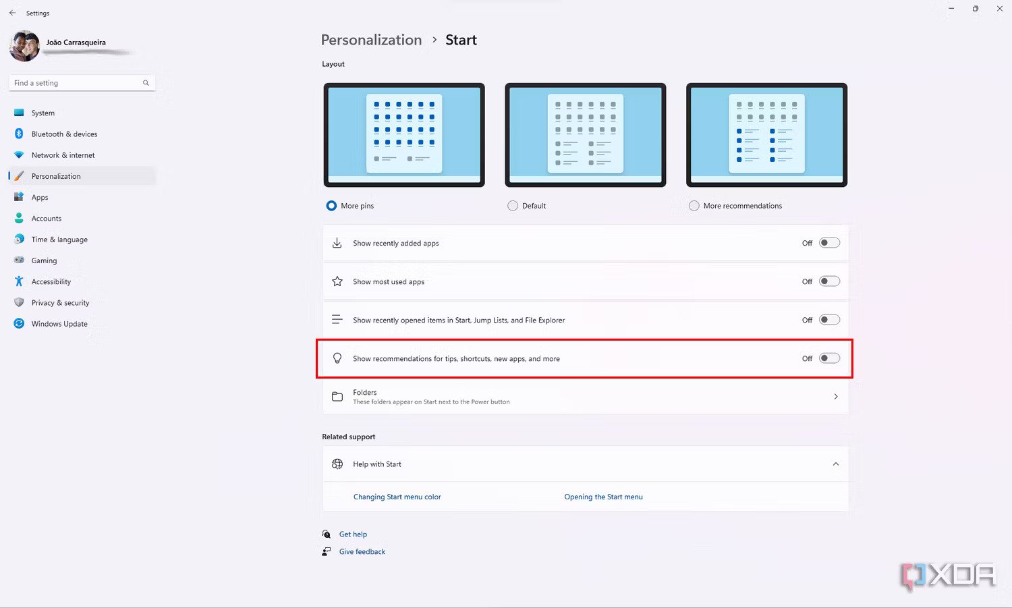Click the Time & language globe icon
The height and width of the screenshot is (608, 1012).
(x=19, y=239)
